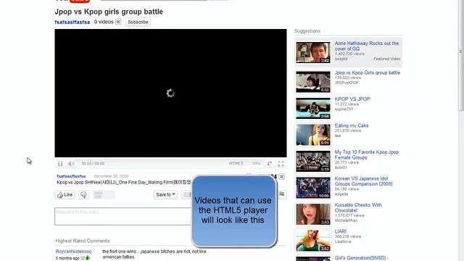The width and height of the screenshot is (464, 261).
Task: Click the 'Highest Rated Comments' heading
Action: pyautogui.click(x=83, y=241)
